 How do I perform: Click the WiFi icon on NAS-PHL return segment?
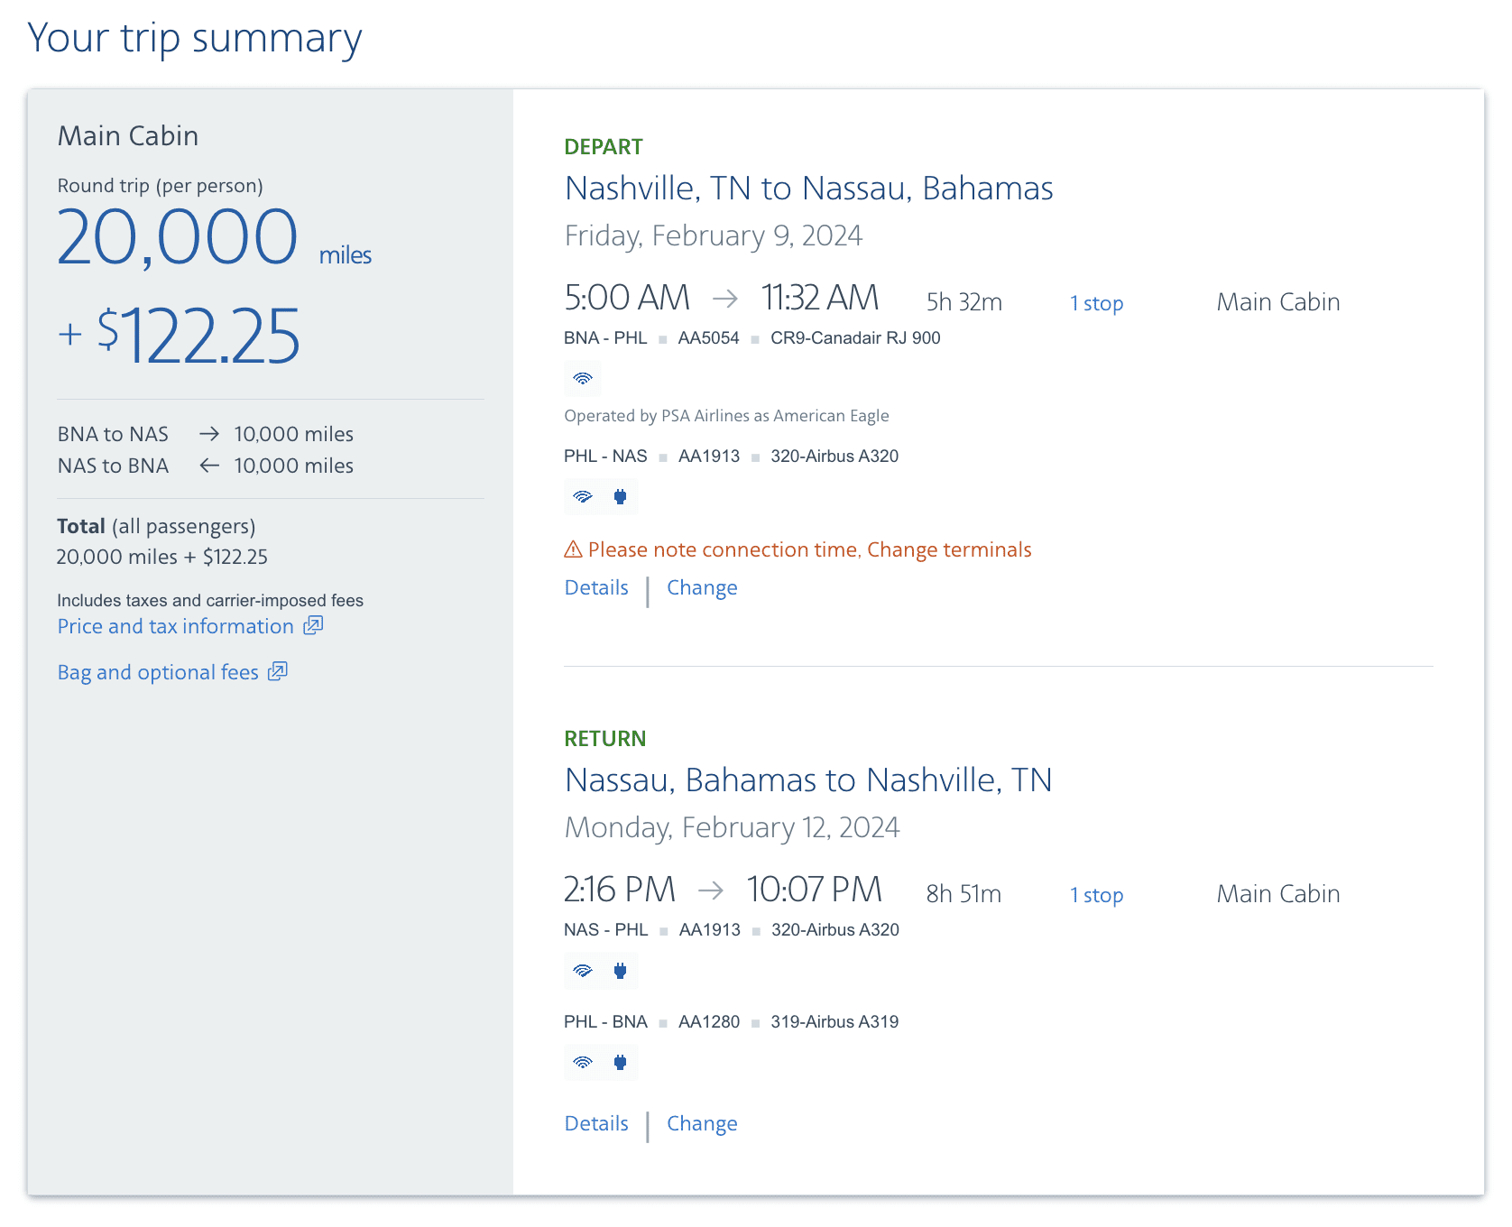tap(583, 971)
